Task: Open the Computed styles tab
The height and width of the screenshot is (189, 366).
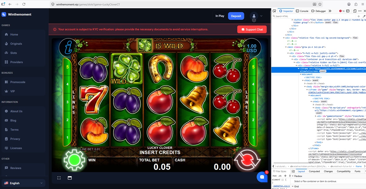Action: pyautogui.click(x=314, y=171)
